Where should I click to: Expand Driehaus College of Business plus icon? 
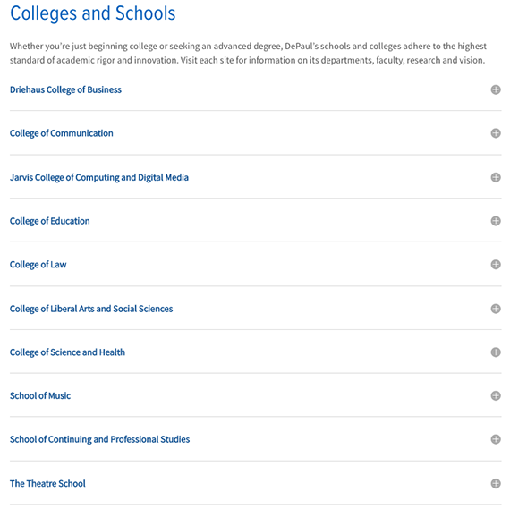(496, 89)
